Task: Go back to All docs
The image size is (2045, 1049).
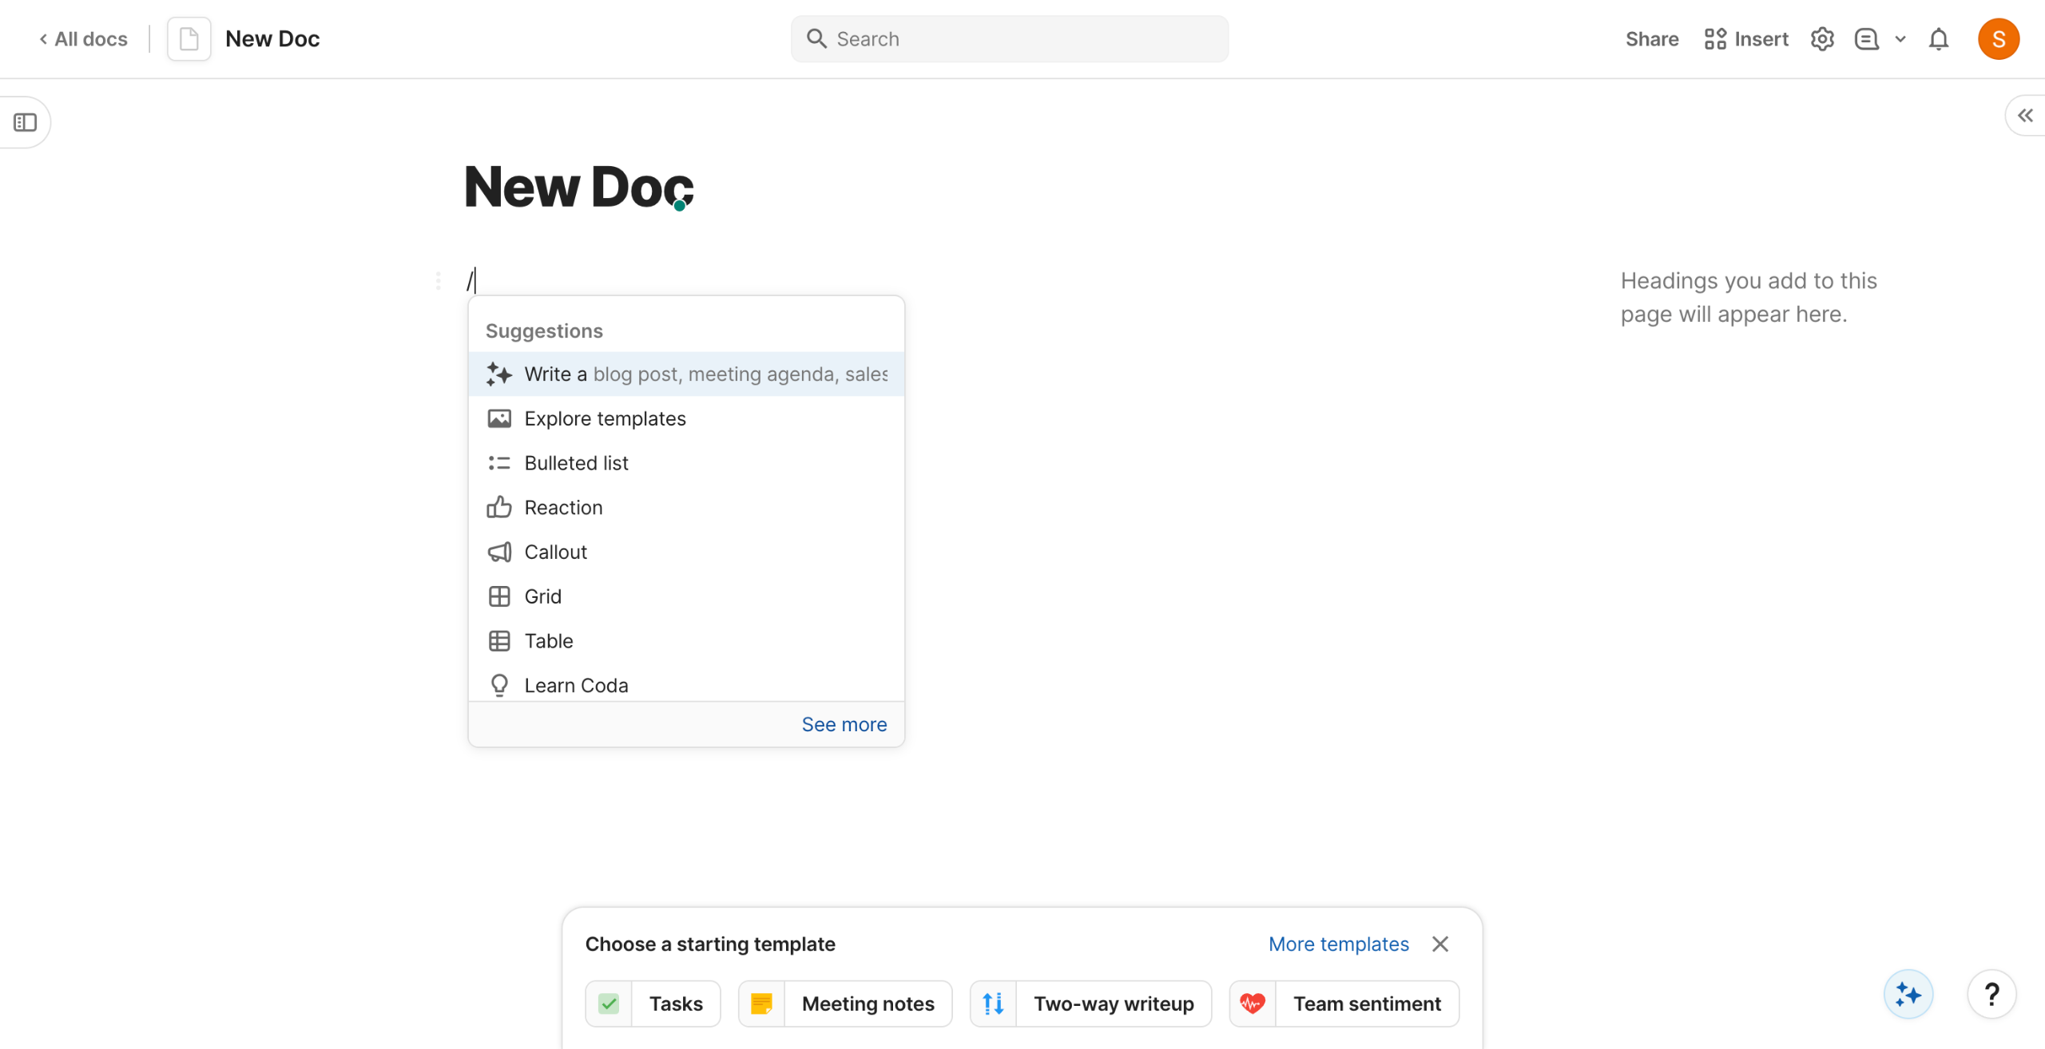Action: 83,39
